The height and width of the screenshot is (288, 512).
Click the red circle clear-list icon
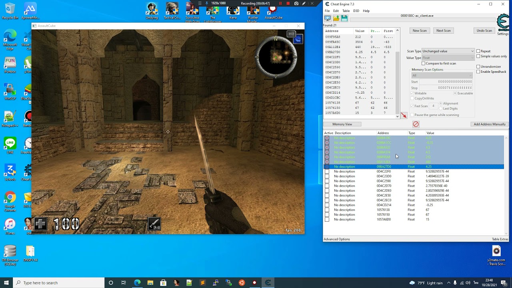(416, 124)
